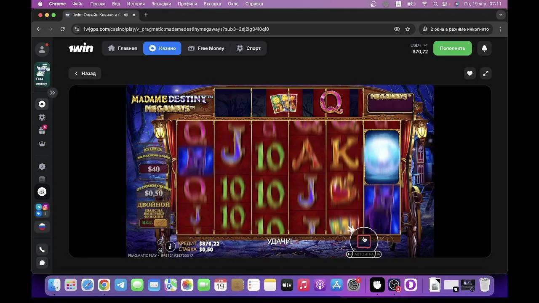Open the soccer ball sports icon in sidebar

pos(42,117)
